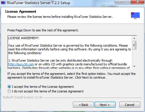Click the RivaTuner icon in the title bar
Image resolution: width=145 pixels, height=112 pixels.
[3, 3]
